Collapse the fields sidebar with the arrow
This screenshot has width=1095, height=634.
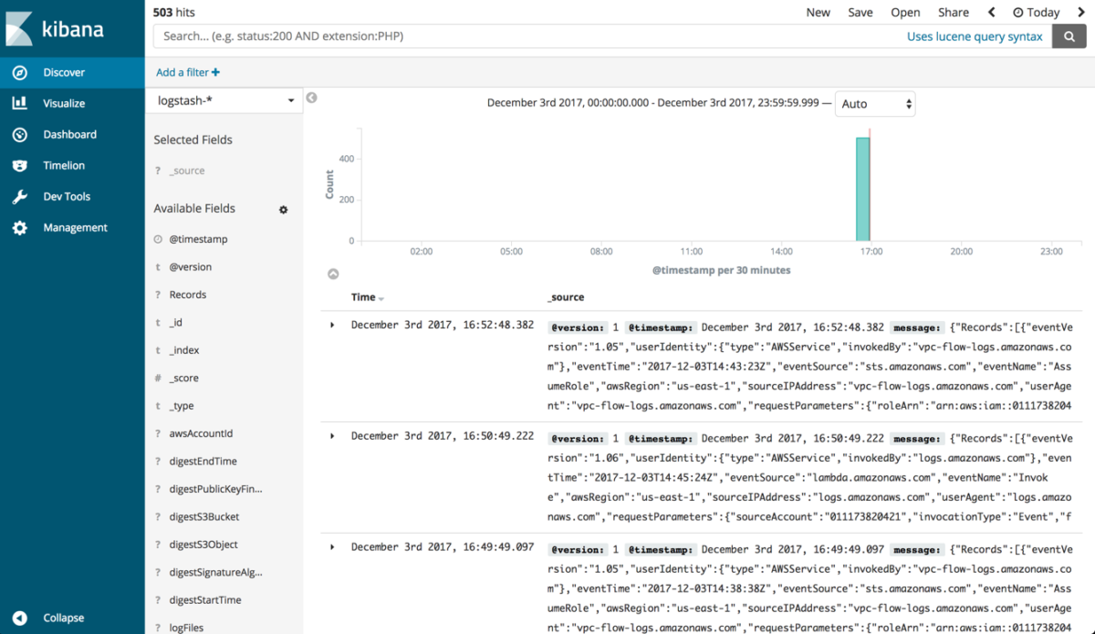[x=312, y=98]
